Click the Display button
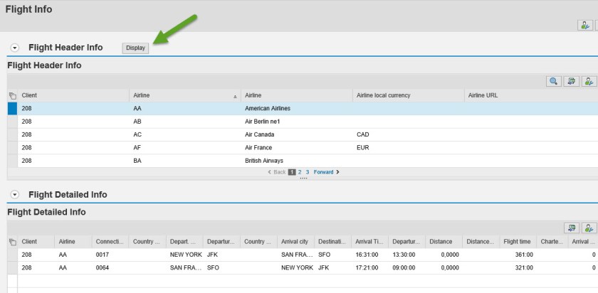The image size is (598, 293). click(135, 48)
